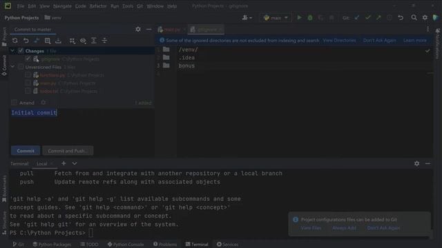
Task: Open the user account dropdown
Action: [x=247, y=18]
